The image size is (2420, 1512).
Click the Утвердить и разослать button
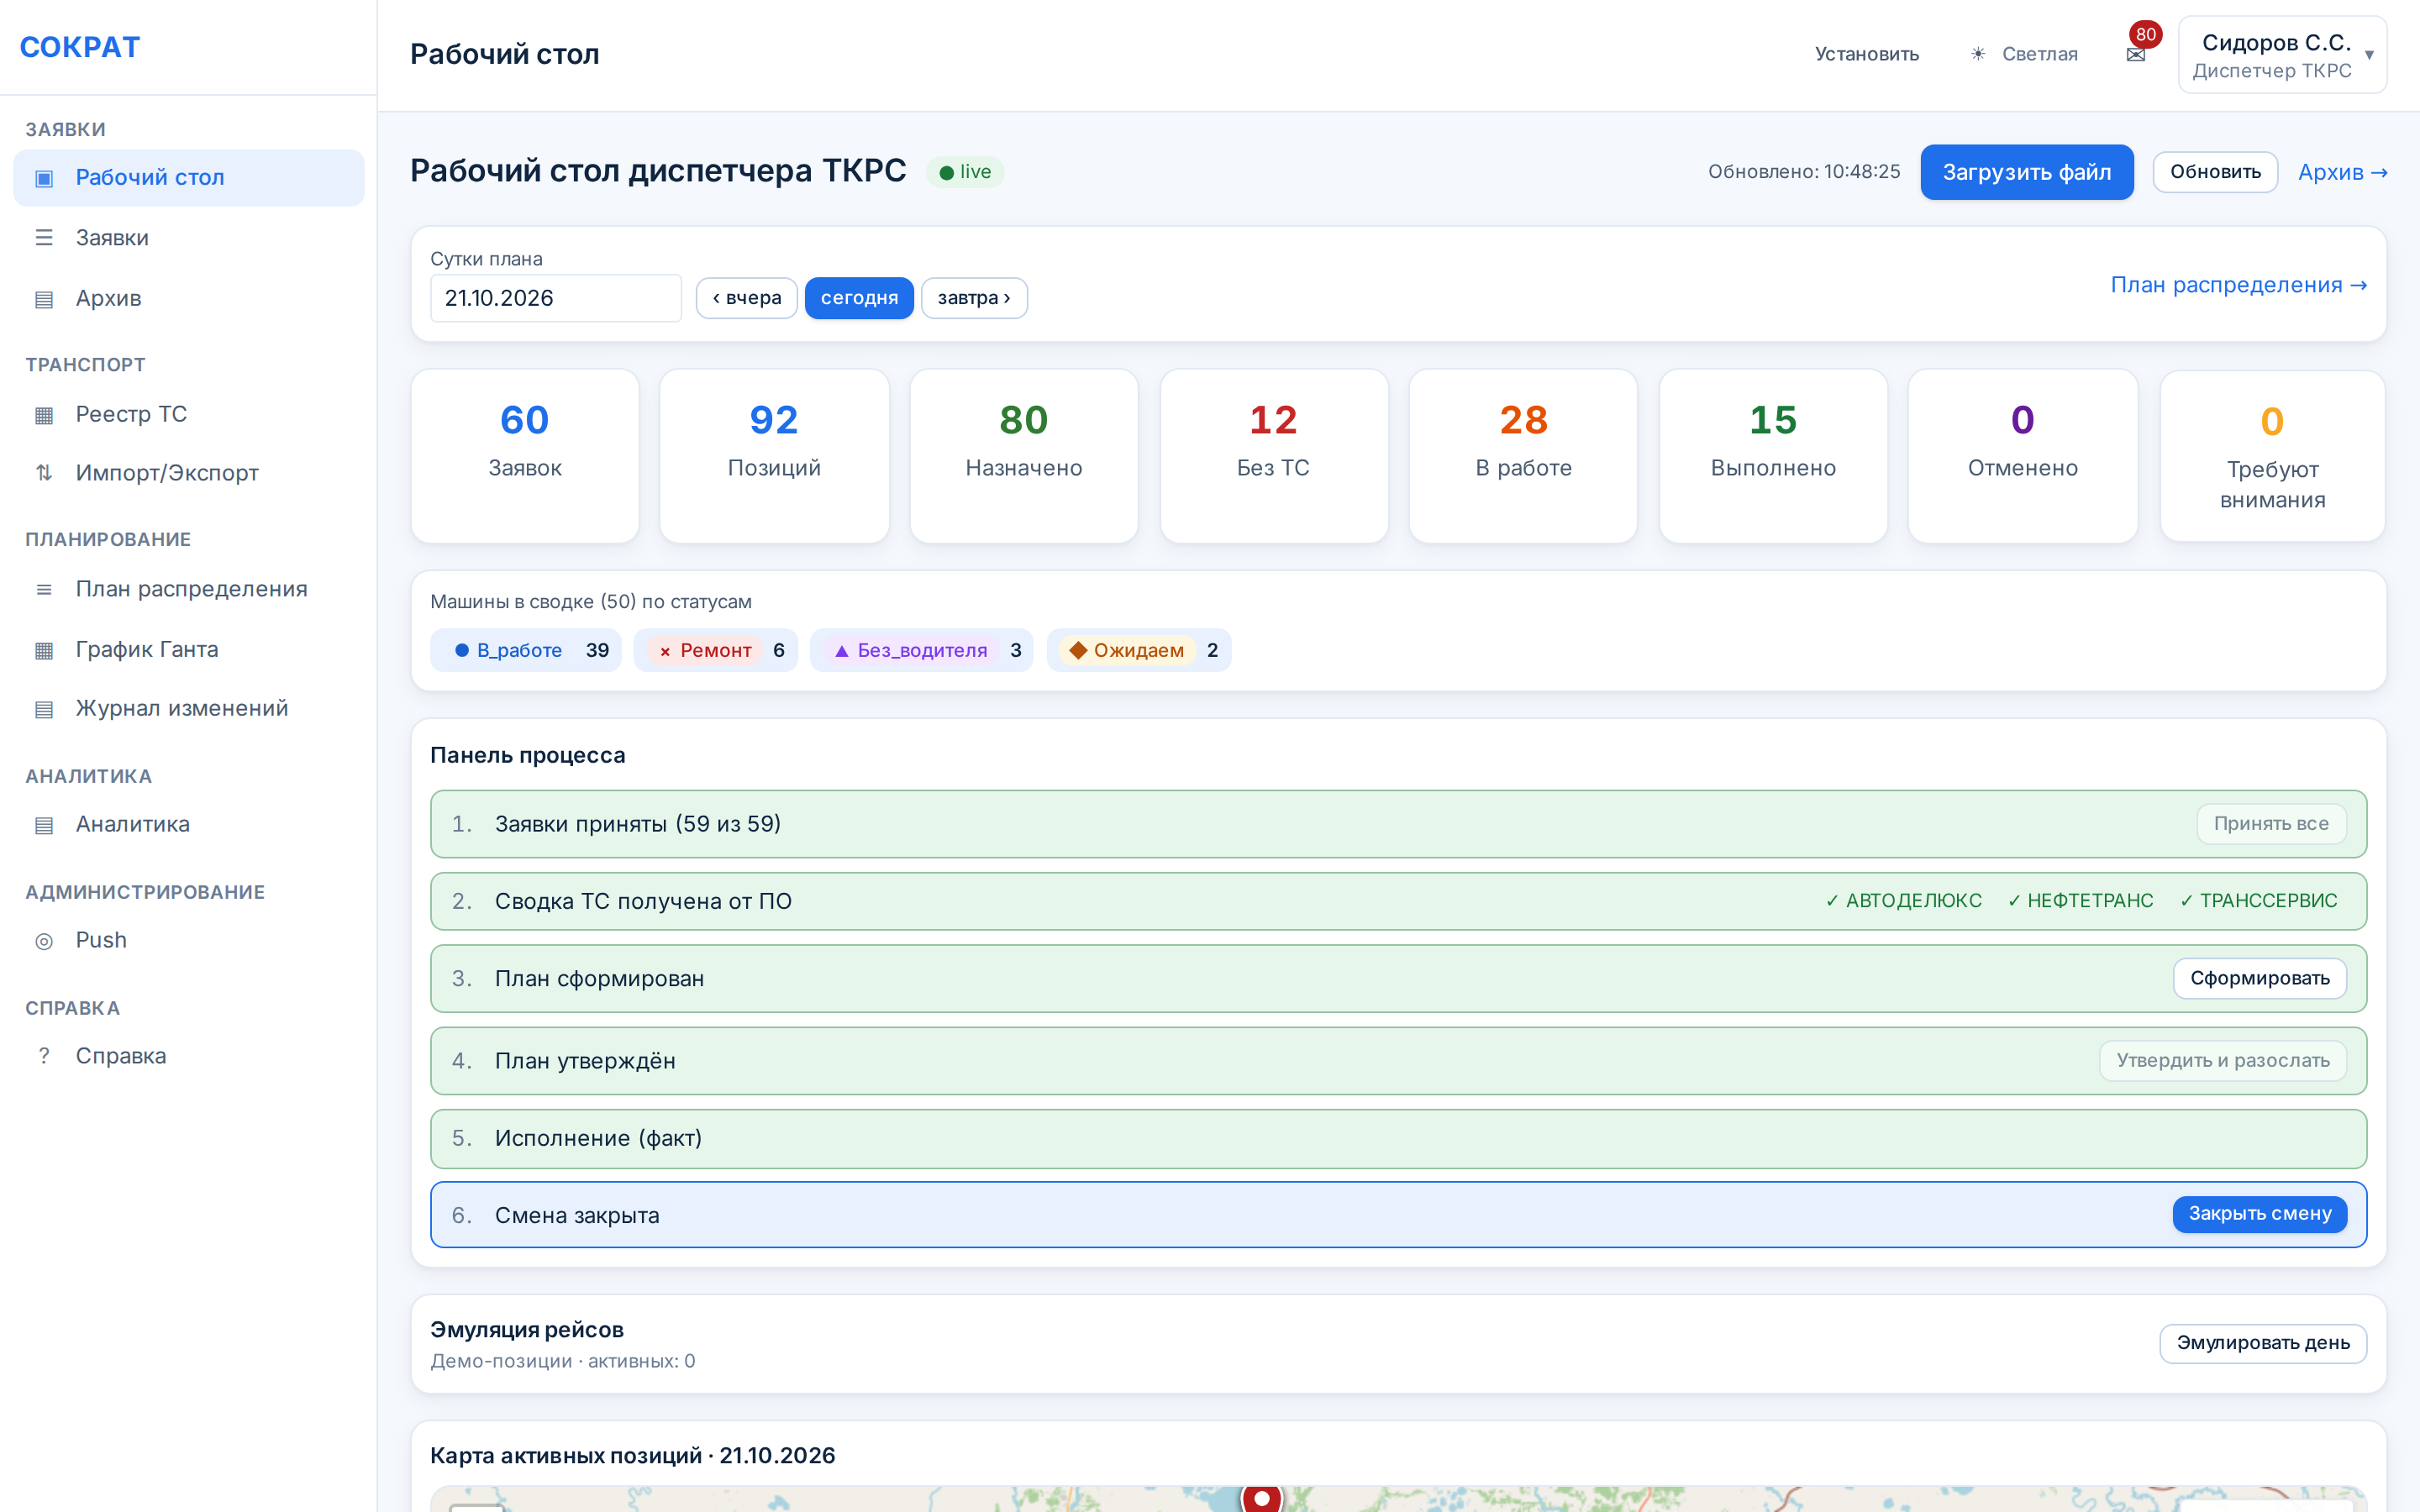[2222, 1061]
